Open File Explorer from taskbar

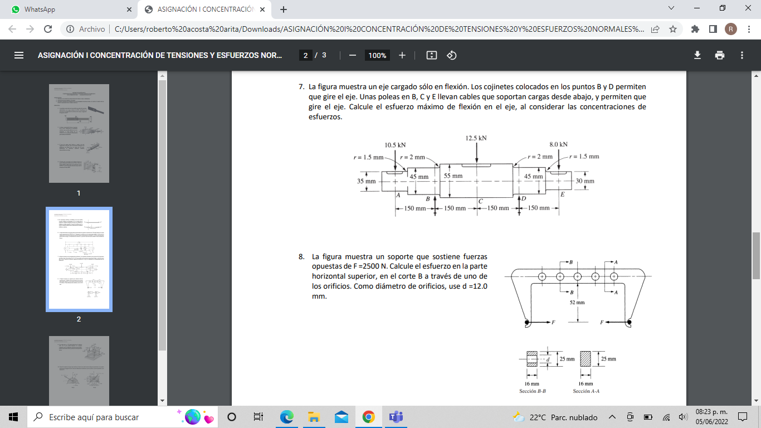point(314,417)
